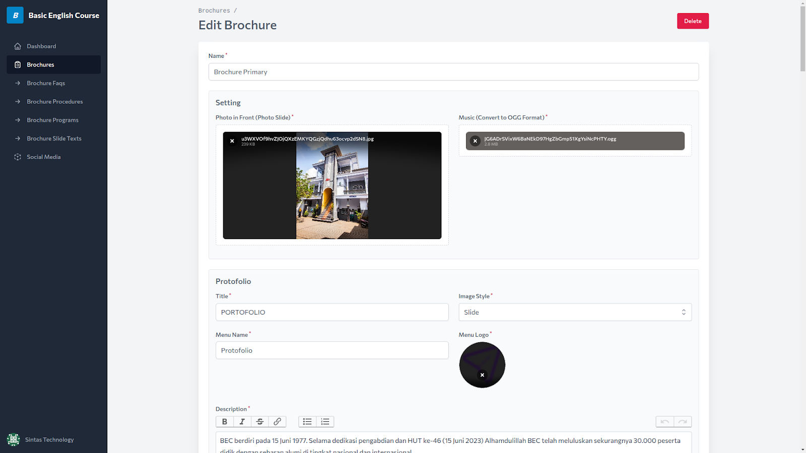Go to Brochure Programs
This screenshot has height=453, width=806.
coord(53,120)
